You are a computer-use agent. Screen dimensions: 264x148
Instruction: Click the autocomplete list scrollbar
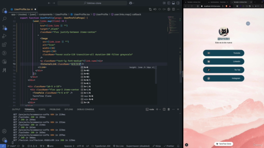click(x=156, y=75)
